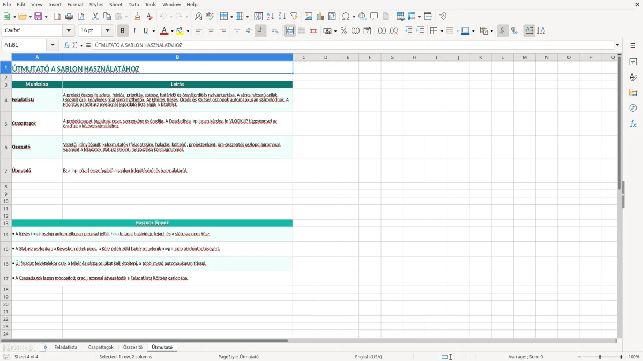Image resolution: width=643 pixels, height=361 pixels.
Task: Open Font Size dropdown arrow
Action: [x=108, y=31]
